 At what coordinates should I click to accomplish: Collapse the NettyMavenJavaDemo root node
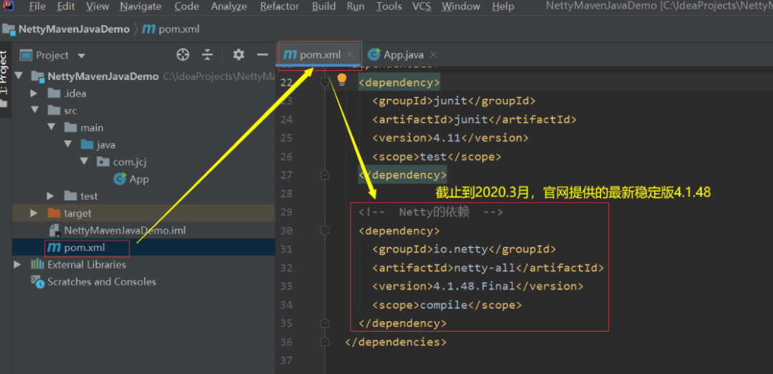19,76
